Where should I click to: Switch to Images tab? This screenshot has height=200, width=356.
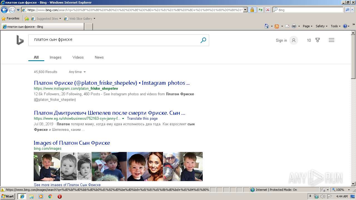55,57
